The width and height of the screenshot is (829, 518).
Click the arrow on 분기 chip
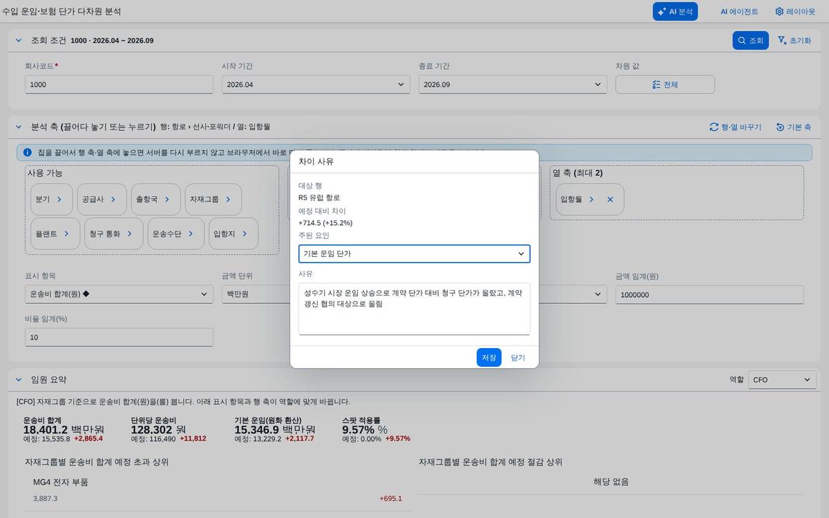coord(59,199)
